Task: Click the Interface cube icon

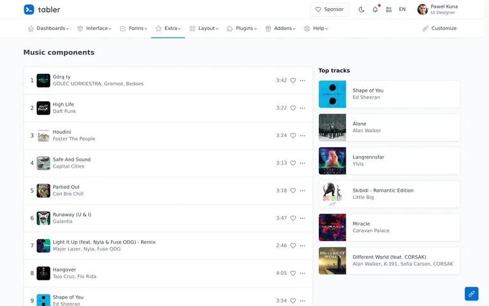Action: tap(80, 29)
